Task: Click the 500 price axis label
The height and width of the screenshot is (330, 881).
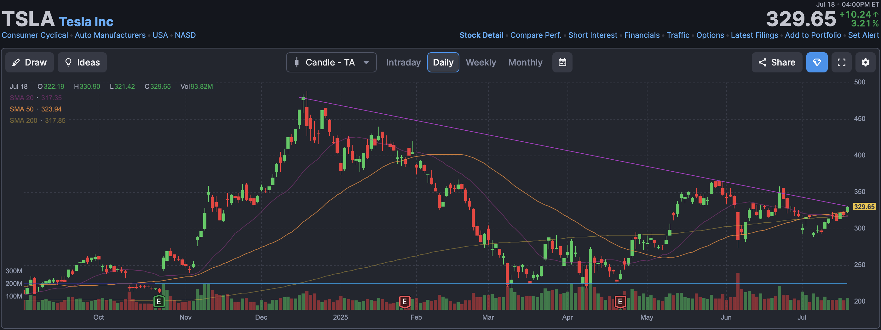Action: (860, 82)
